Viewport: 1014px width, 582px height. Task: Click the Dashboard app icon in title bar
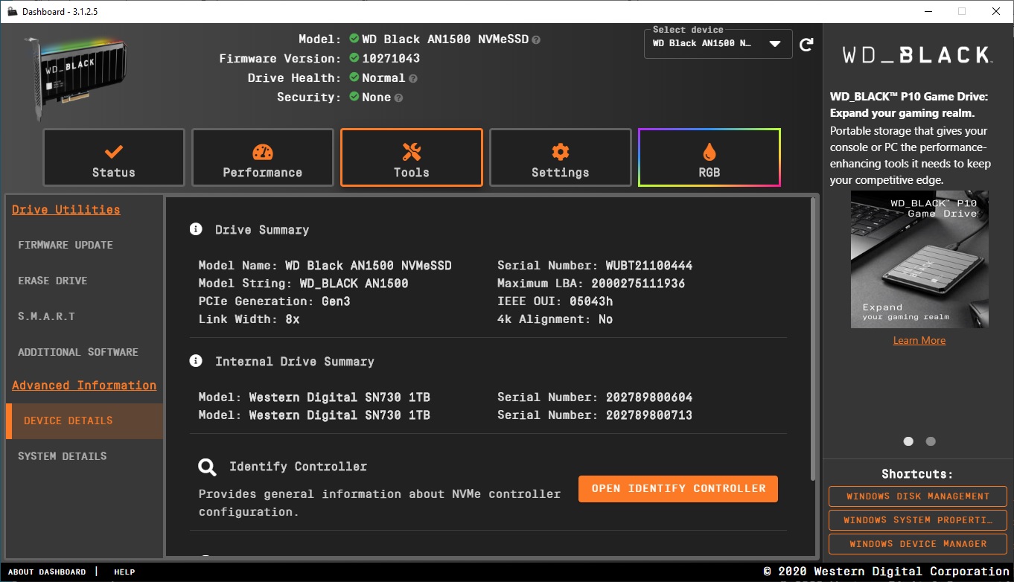[12, 11]
